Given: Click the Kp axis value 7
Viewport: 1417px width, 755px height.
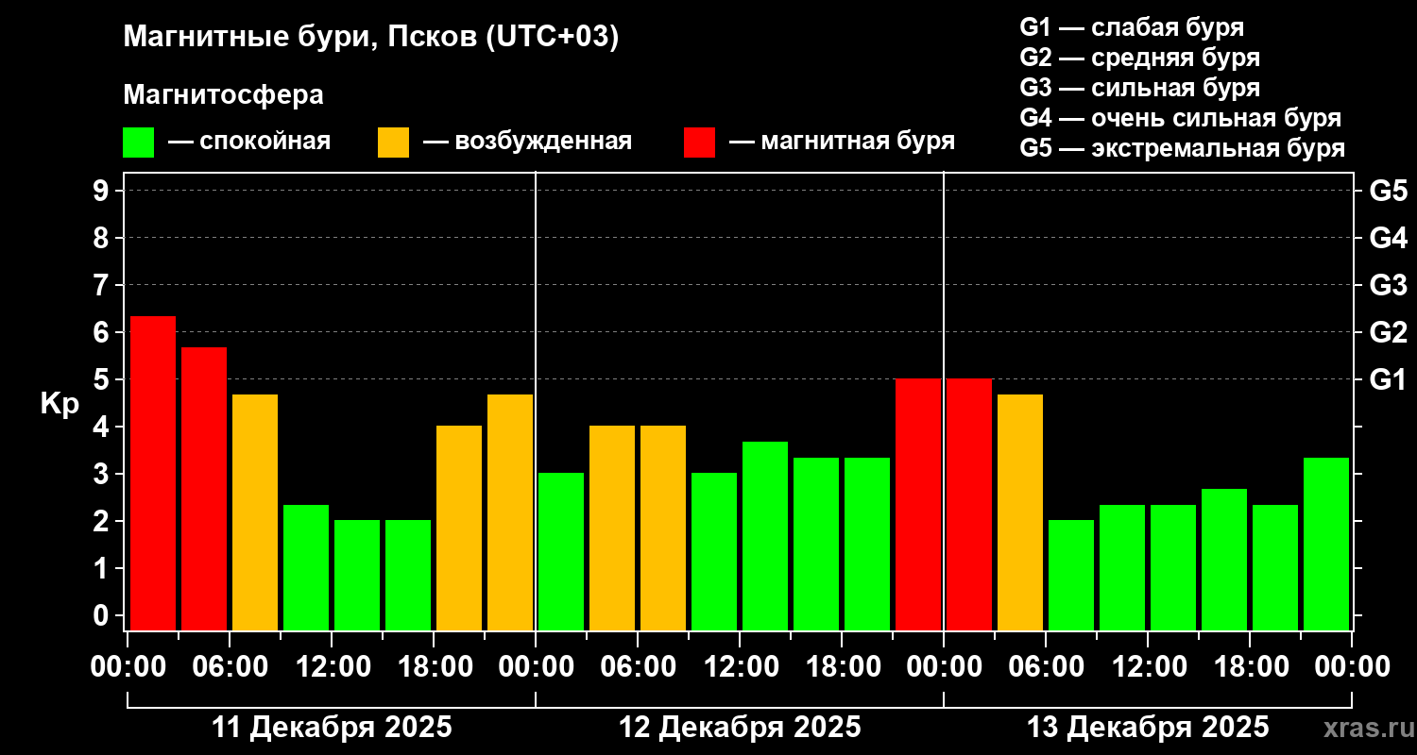Looking at the screenshot, I should click(x=103, y=285).
